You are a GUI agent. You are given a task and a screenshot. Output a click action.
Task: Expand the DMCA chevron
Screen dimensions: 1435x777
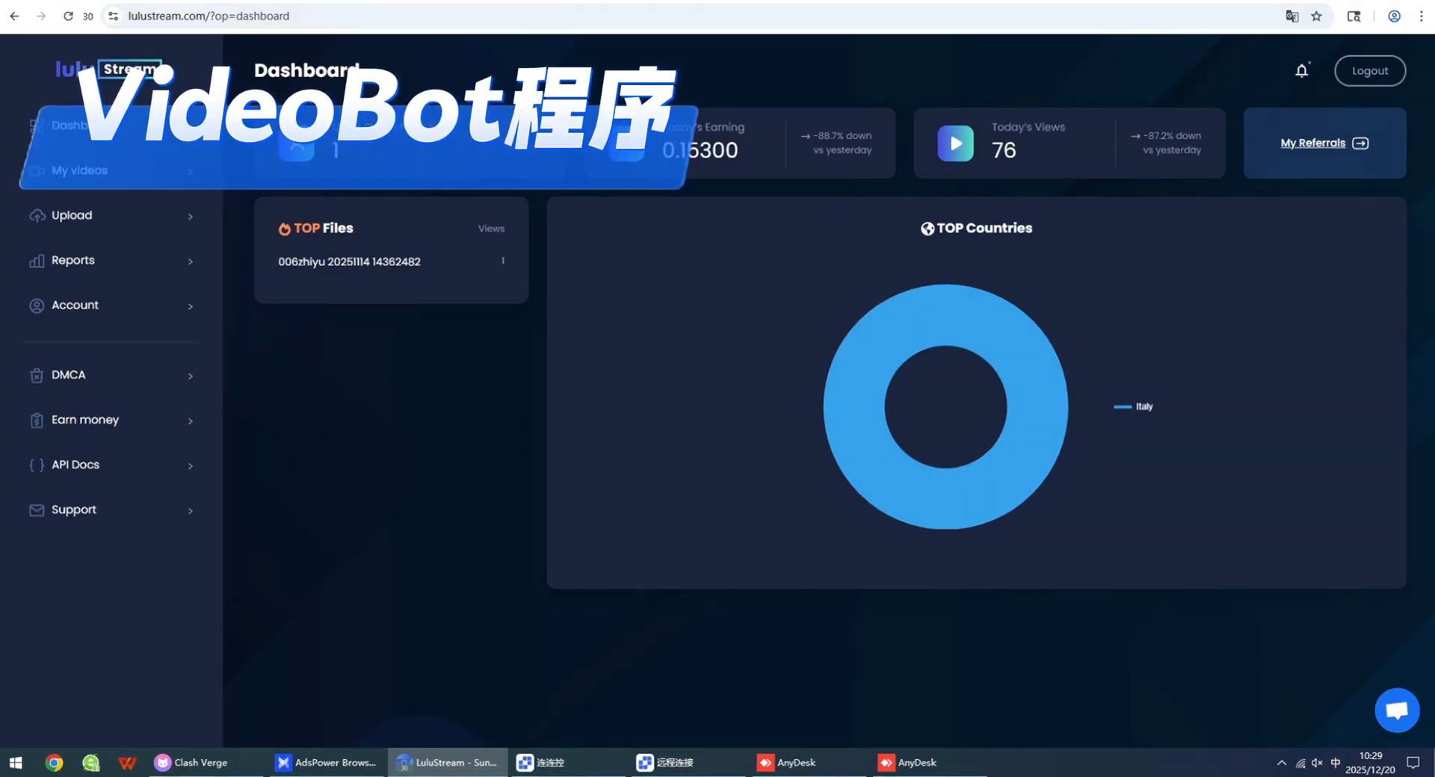click(191, 377)
